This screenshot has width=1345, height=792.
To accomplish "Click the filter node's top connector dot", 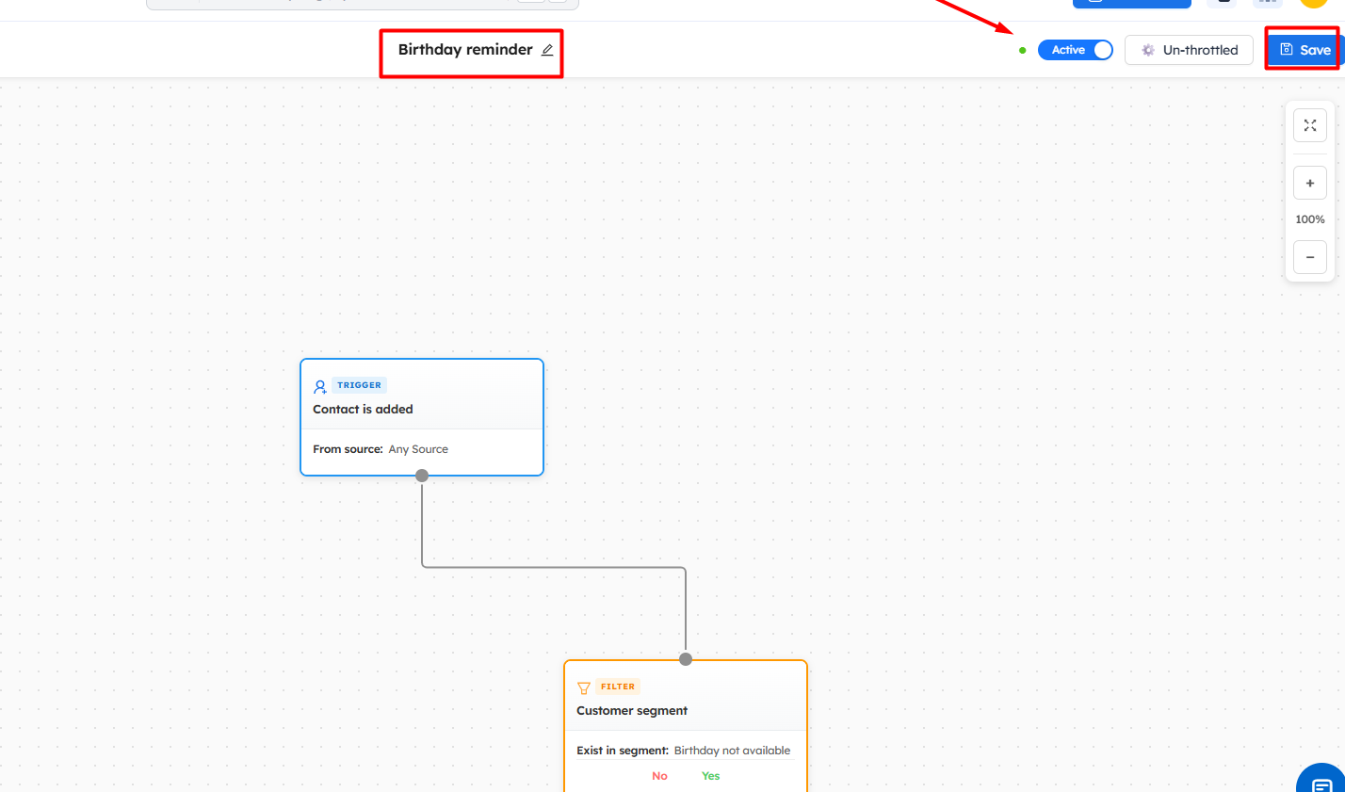I will coord(686,659).
